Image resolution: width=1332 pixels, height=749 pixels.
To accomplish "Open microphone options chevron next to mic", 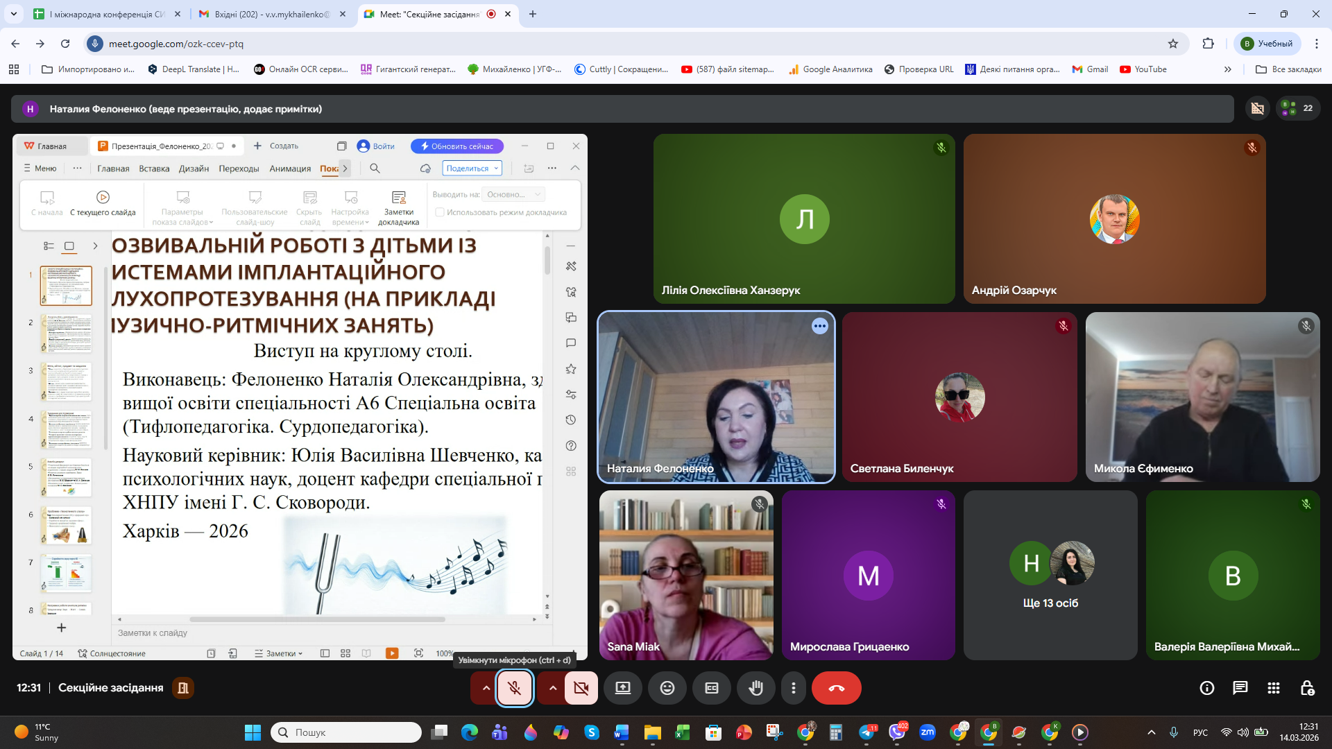I will 484,688.
